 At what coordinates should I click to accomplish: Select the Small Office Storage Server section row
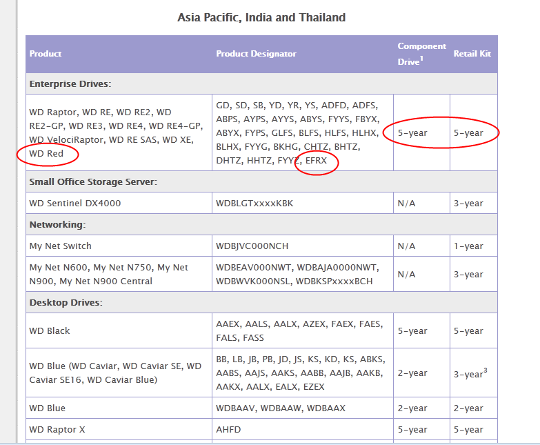[x=261, y=181]
